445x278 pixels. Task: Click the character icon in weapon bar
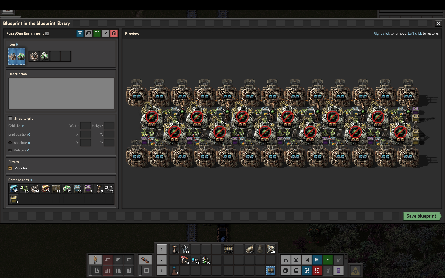pyautogui.click(x=95, y=260)
